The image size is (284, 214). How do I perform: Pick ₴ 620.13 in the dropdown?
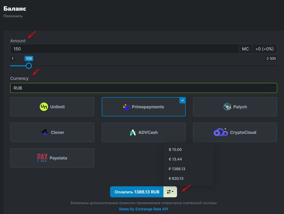pyautogui.click(x=176, y=179)
